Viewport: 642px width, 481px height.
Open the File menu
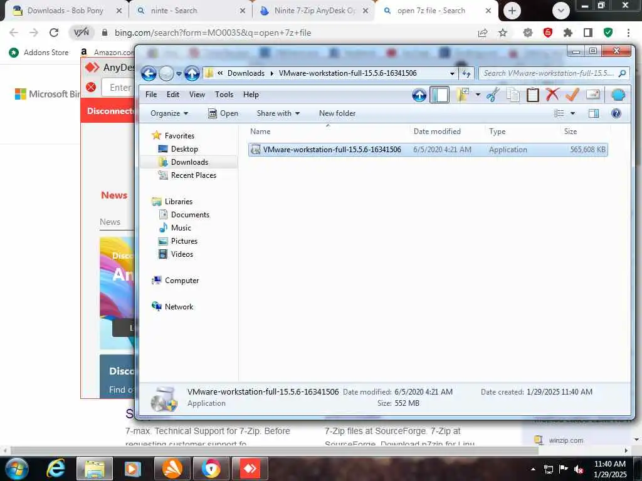[151, 95]
